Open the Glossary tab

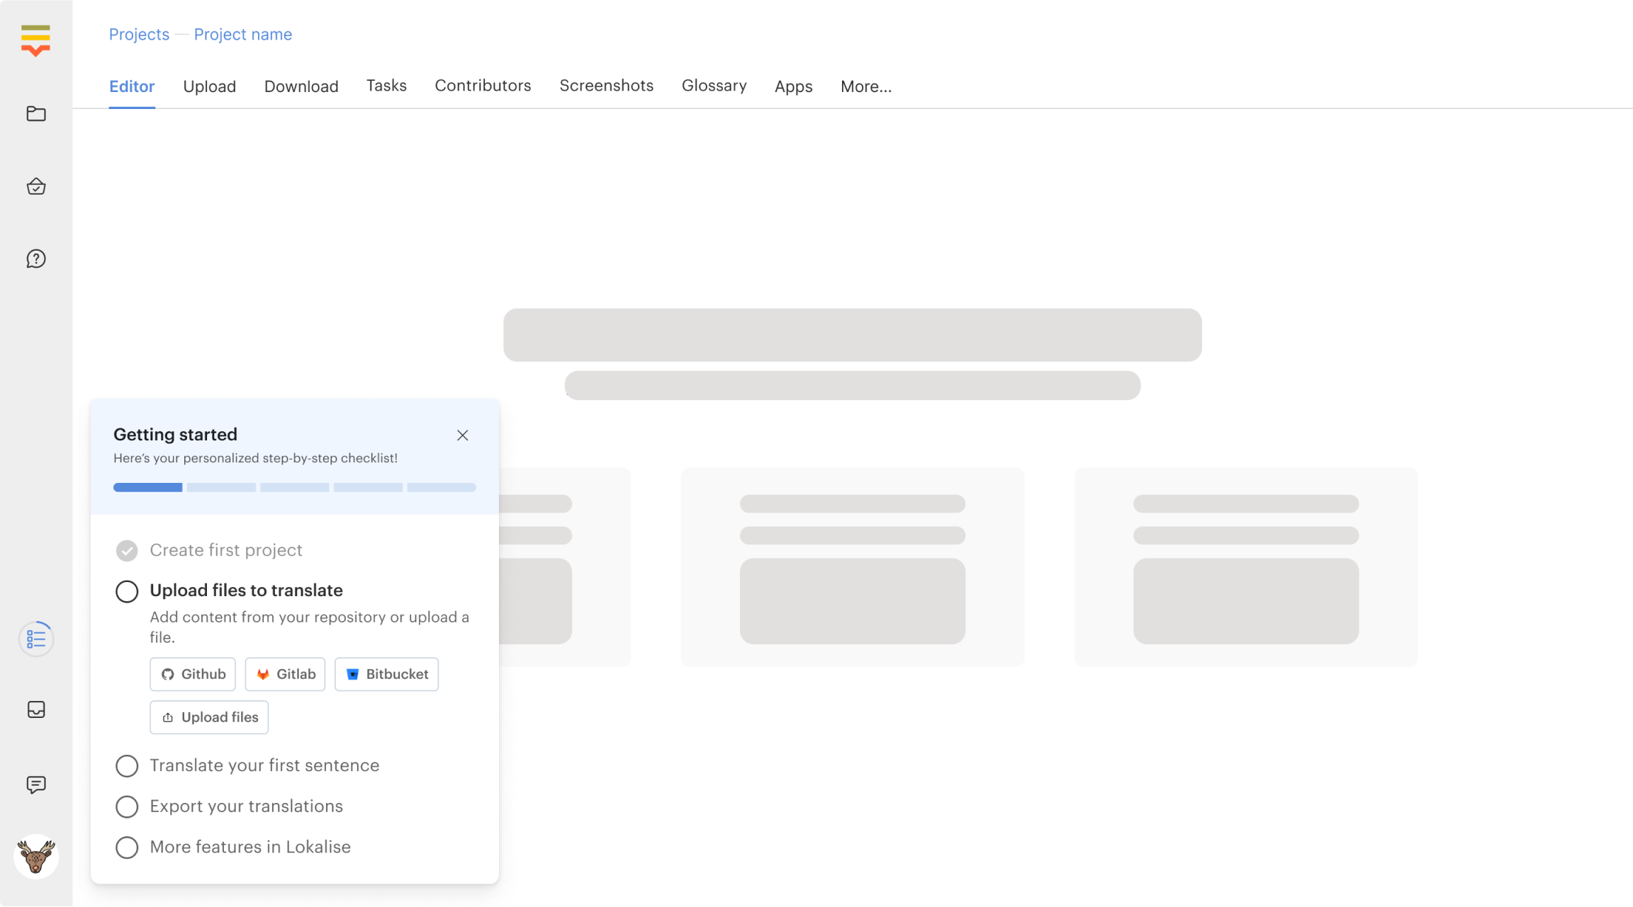(714, 85)
